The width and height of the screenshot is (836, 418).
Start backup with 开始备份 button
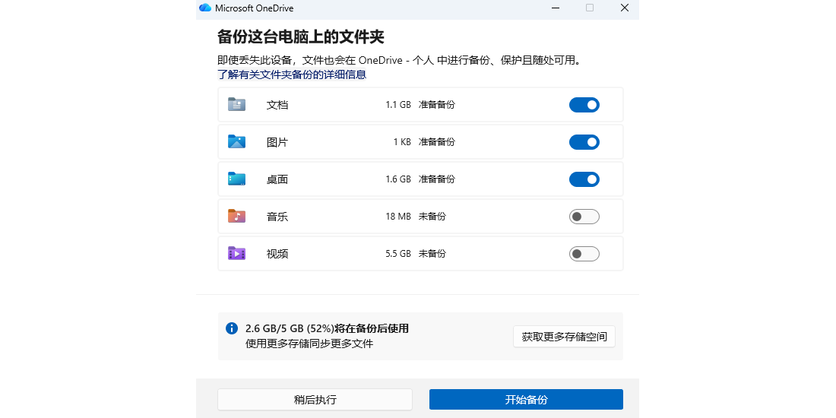tap(526, 400)
